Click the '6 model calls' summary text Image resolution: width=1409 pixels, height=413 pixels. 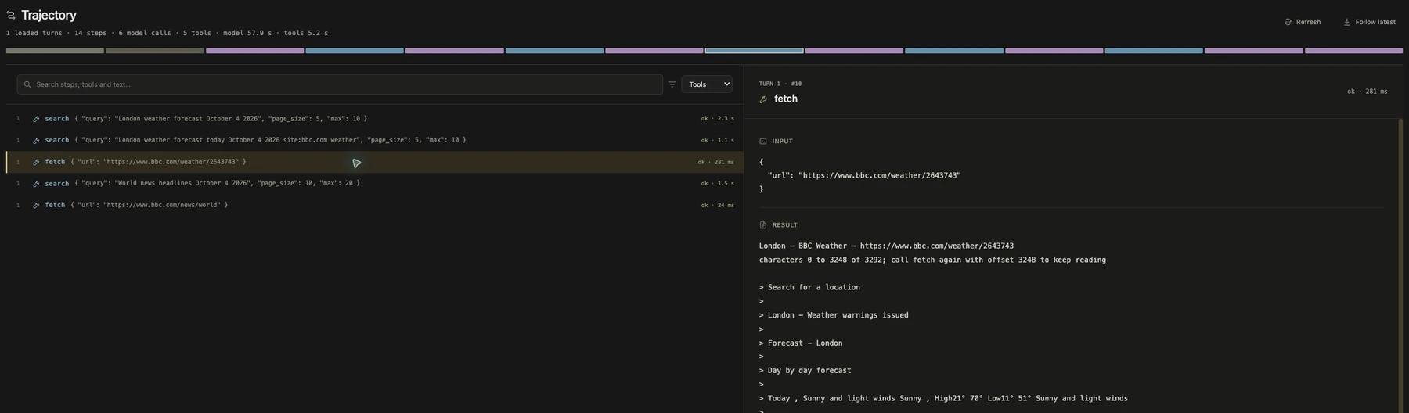tap(145, 33)
